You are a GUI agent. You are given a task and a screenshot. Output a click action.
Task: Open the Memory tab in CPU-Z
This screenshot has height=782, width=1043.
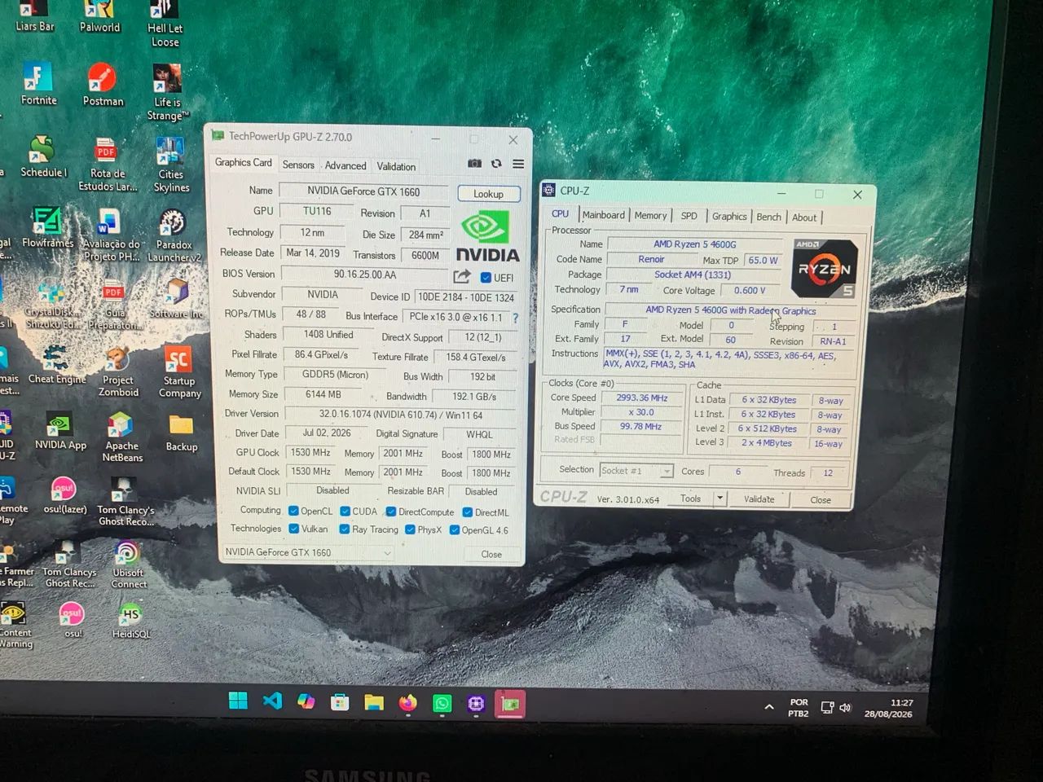[x=650, y=216]
